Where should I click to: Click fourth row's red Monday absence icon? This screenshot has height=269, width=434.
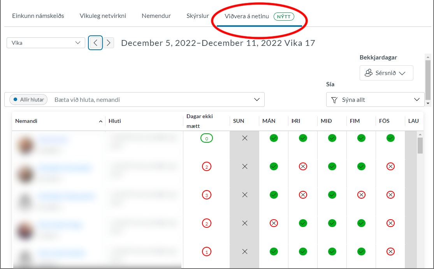point(274,223)
